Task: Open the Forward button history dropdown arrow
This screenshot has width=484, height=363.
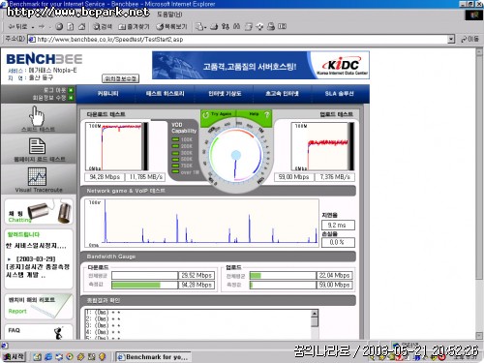Action: pyautogui.click(x=49, y=27)
